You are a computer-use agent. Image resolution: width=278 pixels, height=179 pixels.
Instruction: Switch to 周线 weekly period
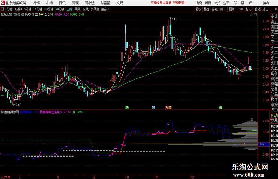(x=78, y=9)
